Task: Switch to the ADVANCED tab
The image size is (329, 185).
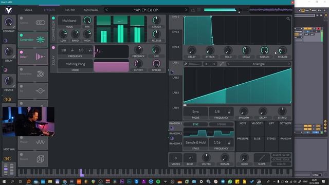Action: click(91, 10)
